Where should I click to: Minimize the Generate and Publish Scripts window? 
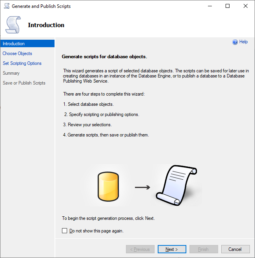tap(209, 6)
